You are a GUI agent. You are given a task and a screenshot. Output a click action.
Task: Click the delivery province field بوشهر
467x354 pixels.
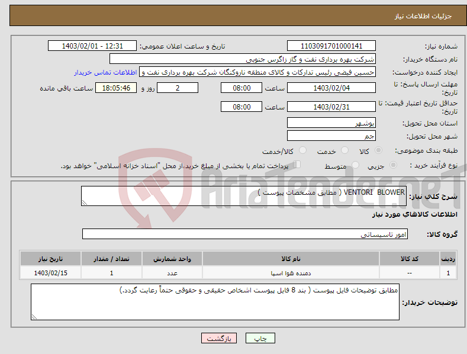pyautogui.click(x=331, y=123)
